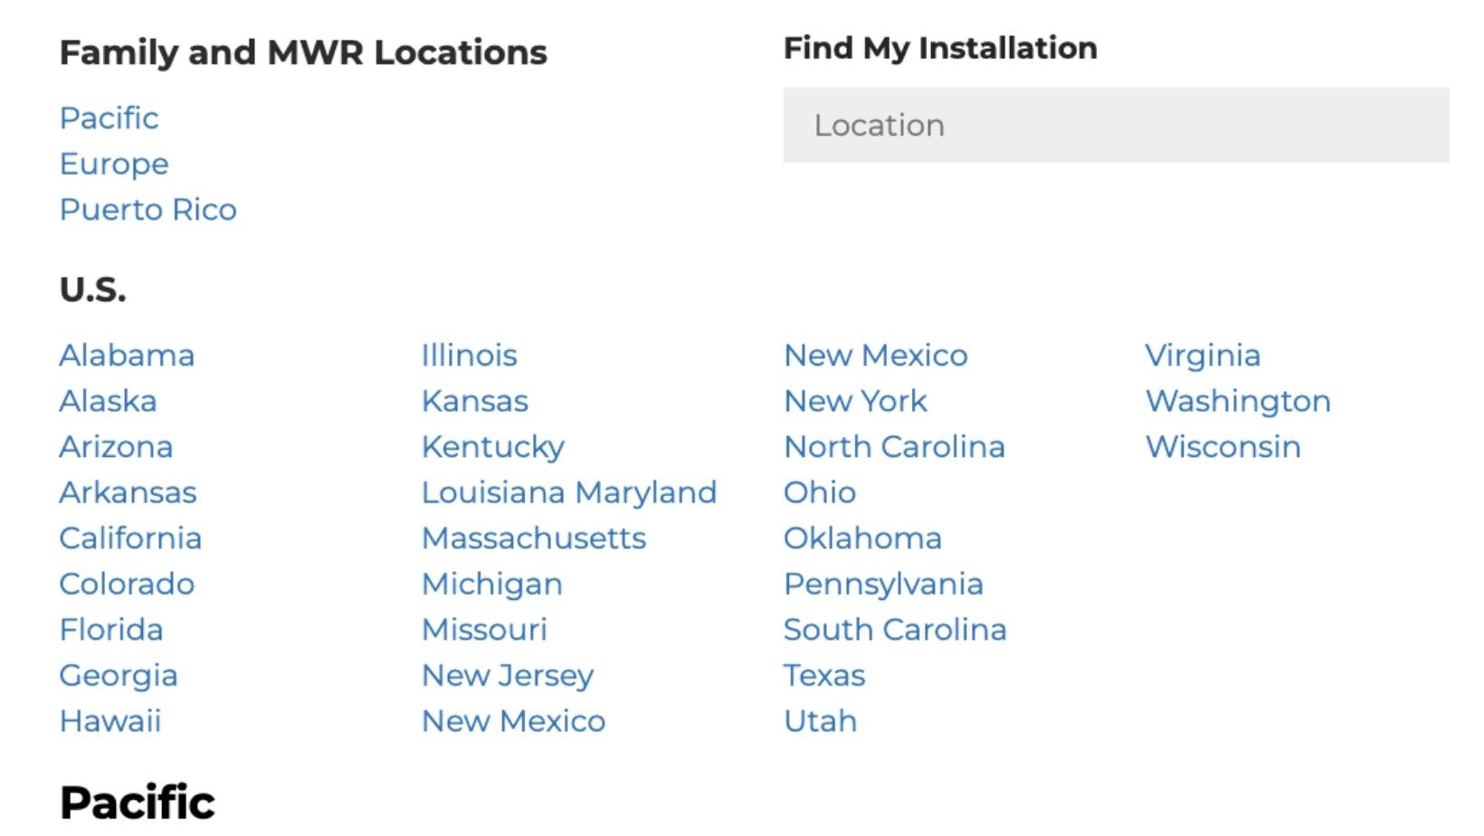Select the Europe locations link
Image resolution: width=1484 pixels, height=836 pixels.
(114, 164)
